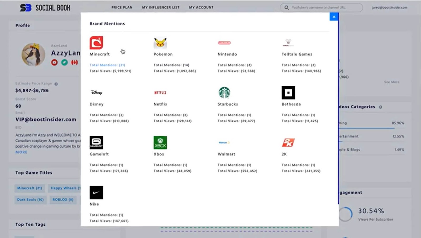The width and height of the screenshot is (421, 238).
Task: Click AzzyLand's profile avatar
Action: tap(33, 55)
